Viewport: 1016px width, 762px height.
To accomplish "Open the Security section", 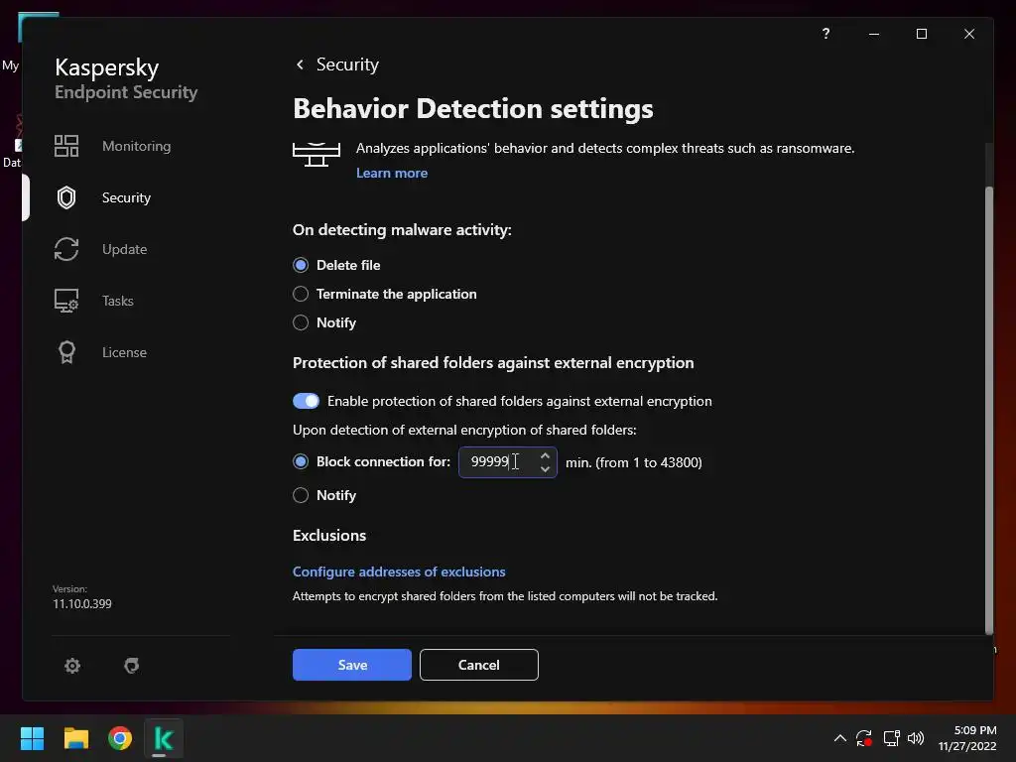I will point(126,197).
